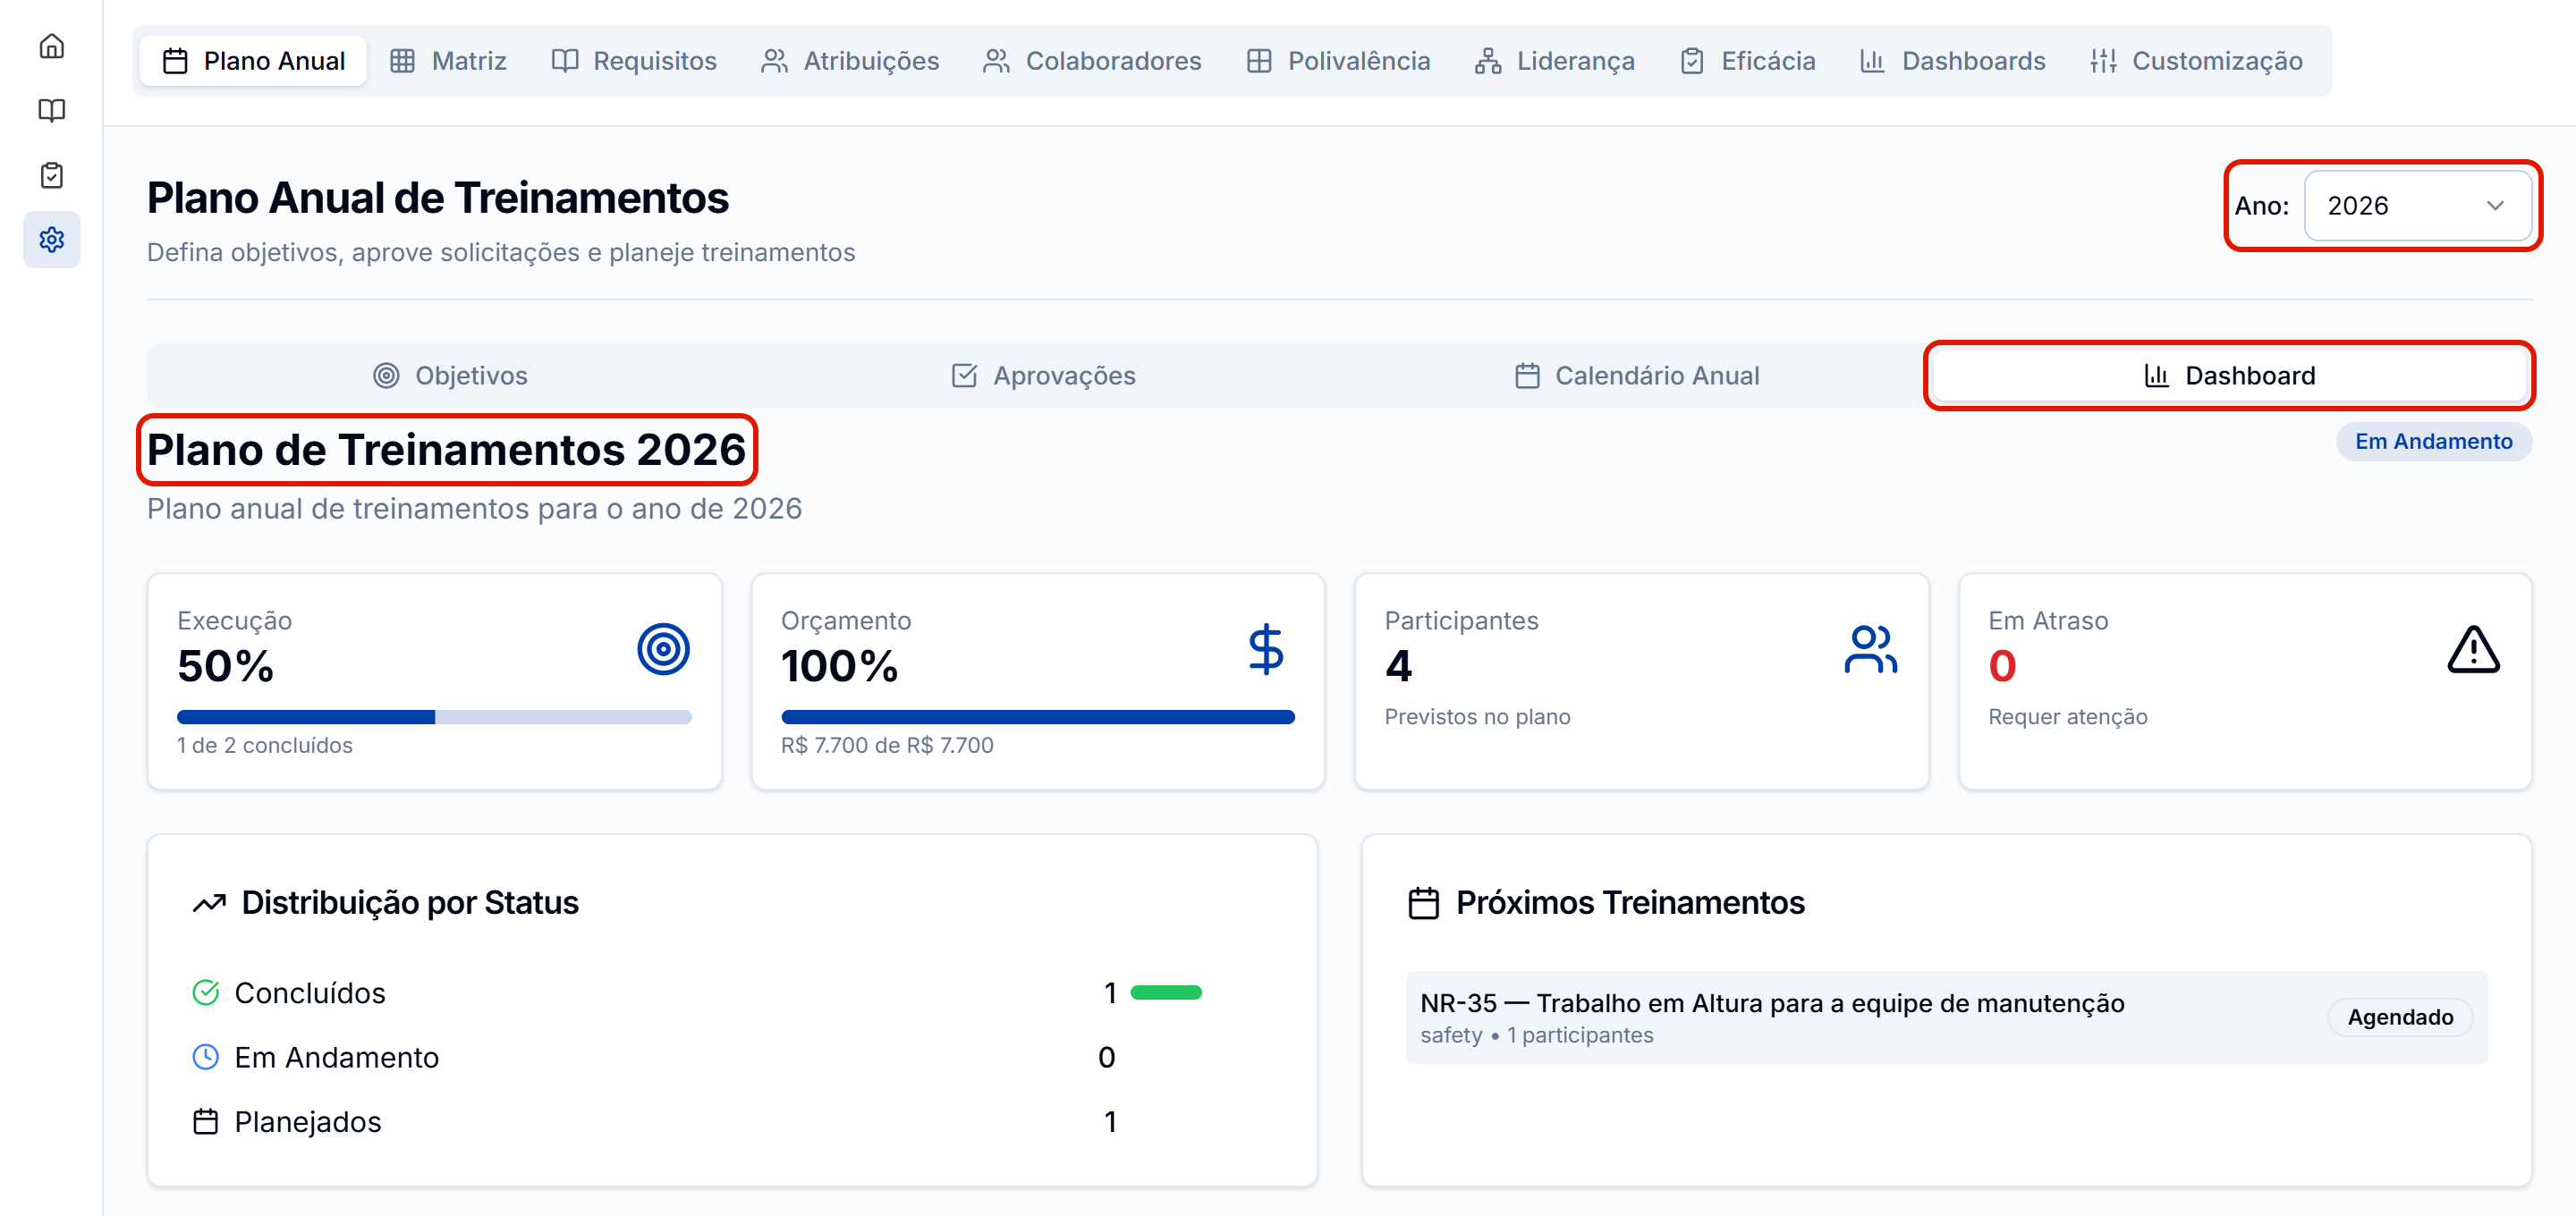Click the dollar icon in Orçamento card
The width and height of the screenshot is (2576, 1216).
1265,649
